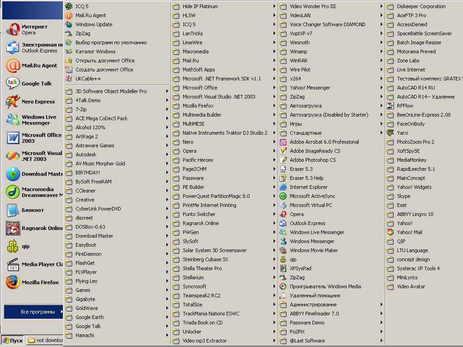
Task: Open the Windows Movie Maker icon
Action: (283, 250)
